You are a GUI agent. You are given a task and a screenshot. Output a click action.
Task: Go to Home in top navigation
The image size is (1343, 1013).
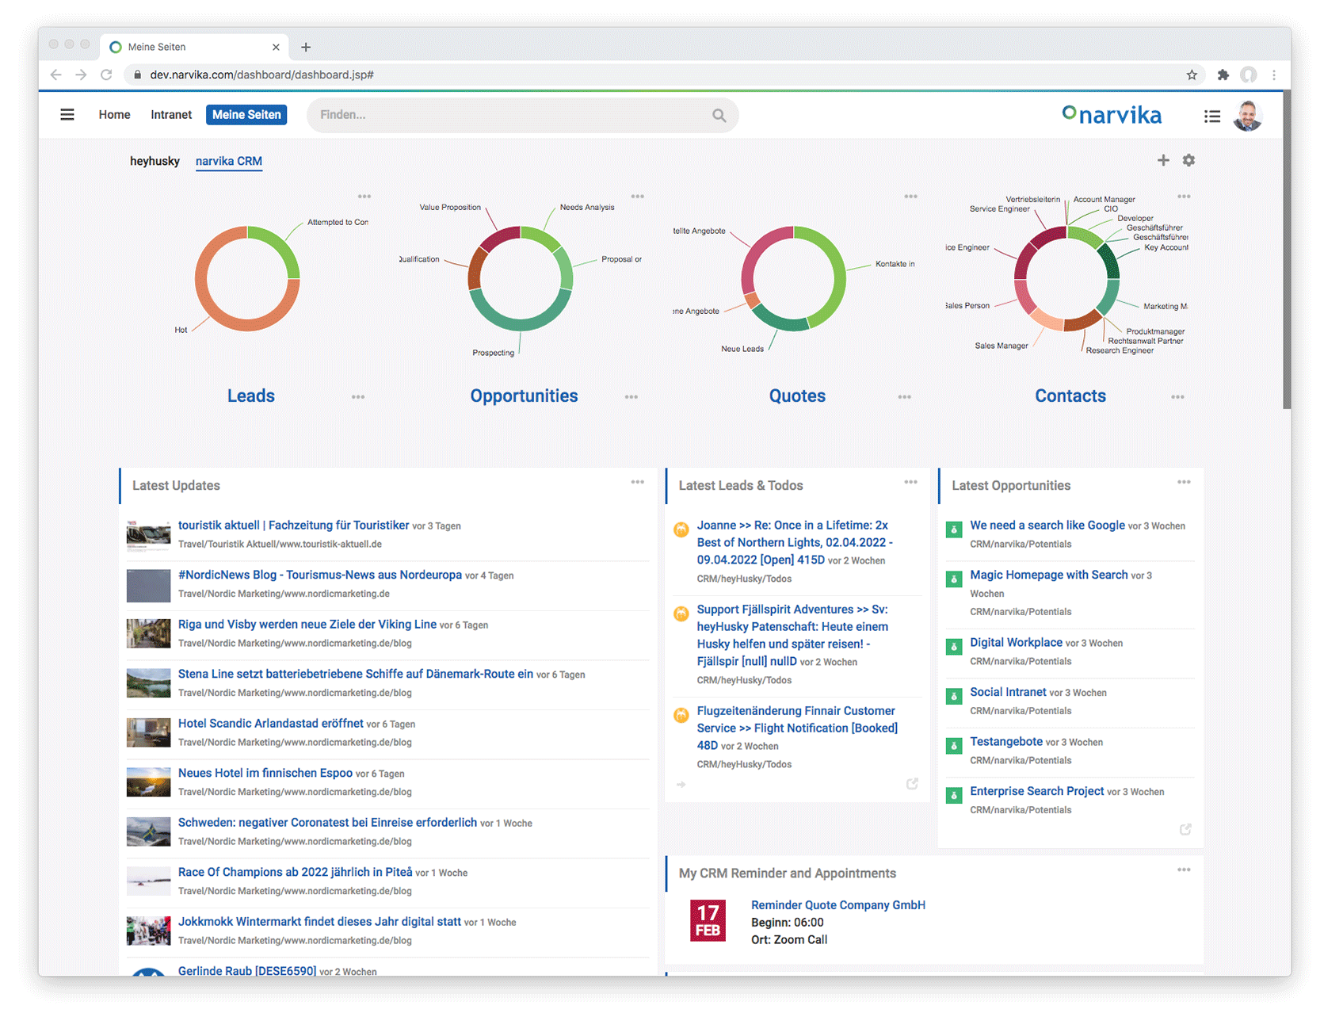(x=114, y=115)
